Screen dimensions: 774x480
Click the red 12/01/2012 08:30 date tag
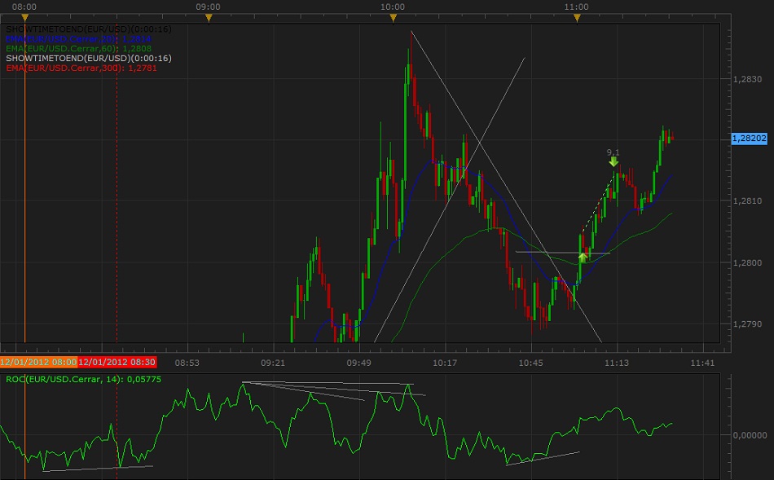(x=117, y=362)
